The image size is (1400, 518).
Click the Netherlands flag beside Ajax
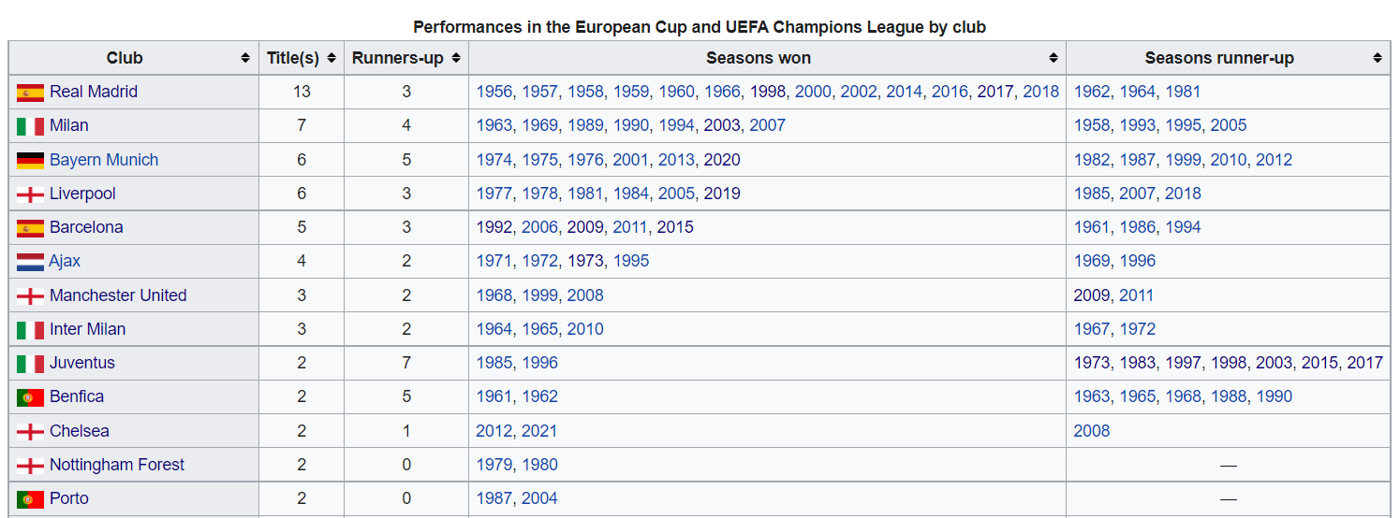(30, 262)
